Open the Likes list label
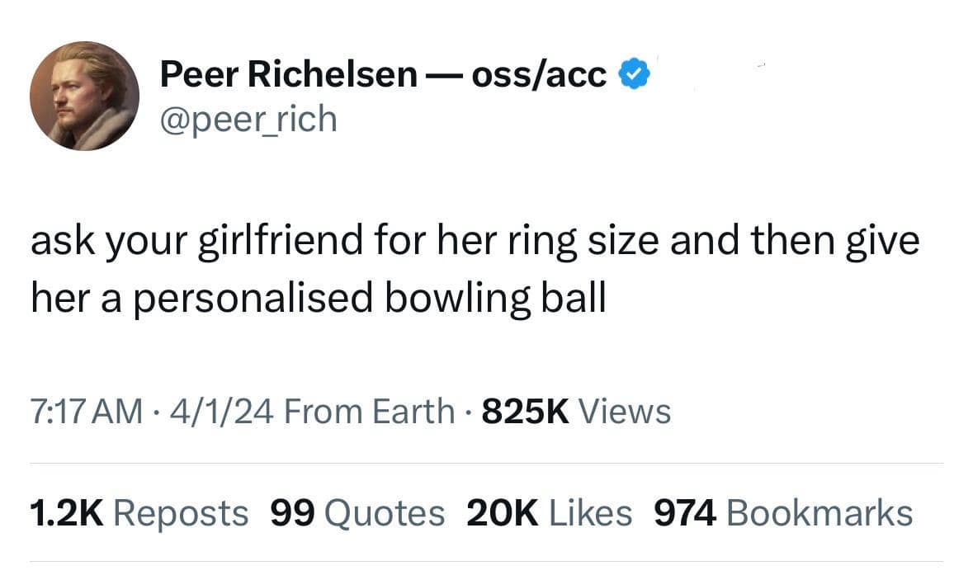This screenshot has width=973, height=575. (590, 512)
